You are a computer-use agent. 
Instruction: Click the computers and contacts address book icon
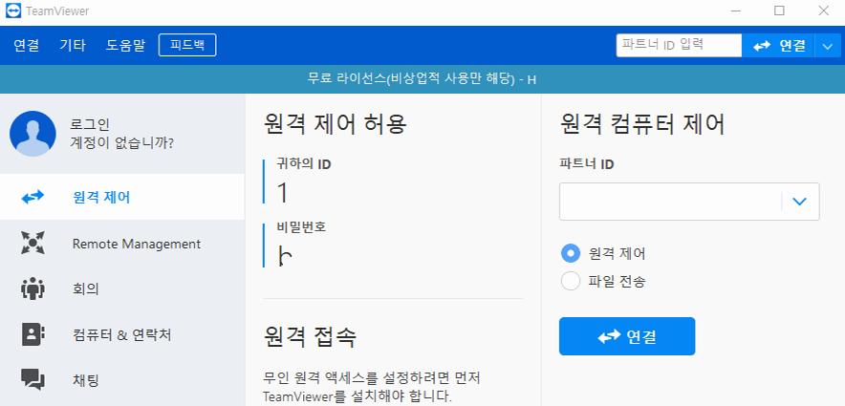[x=32, y=334]
